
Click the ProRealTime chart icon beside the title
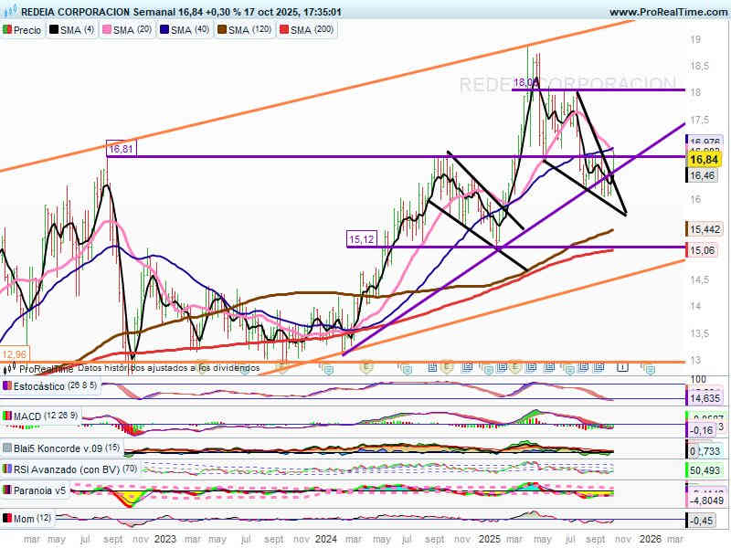(9, 12)
